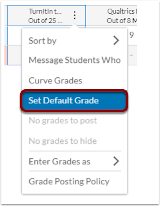Click the Qualtrics assignment column title
This screenshot has height=206, width=160.
coord(121,11)
